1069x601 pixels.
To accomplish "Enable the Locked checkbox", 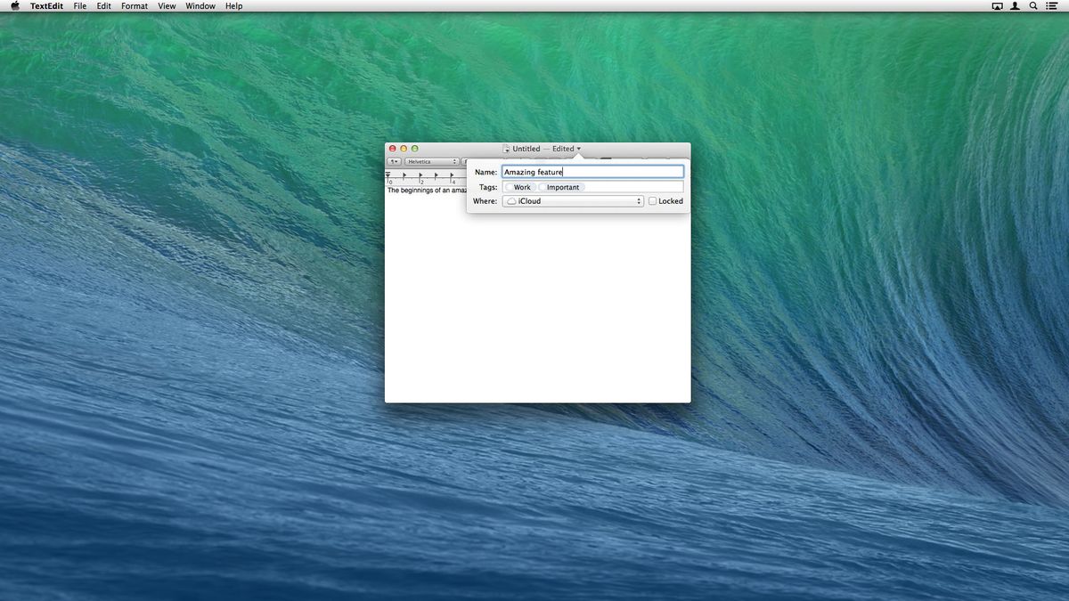I will coord(652,201).
